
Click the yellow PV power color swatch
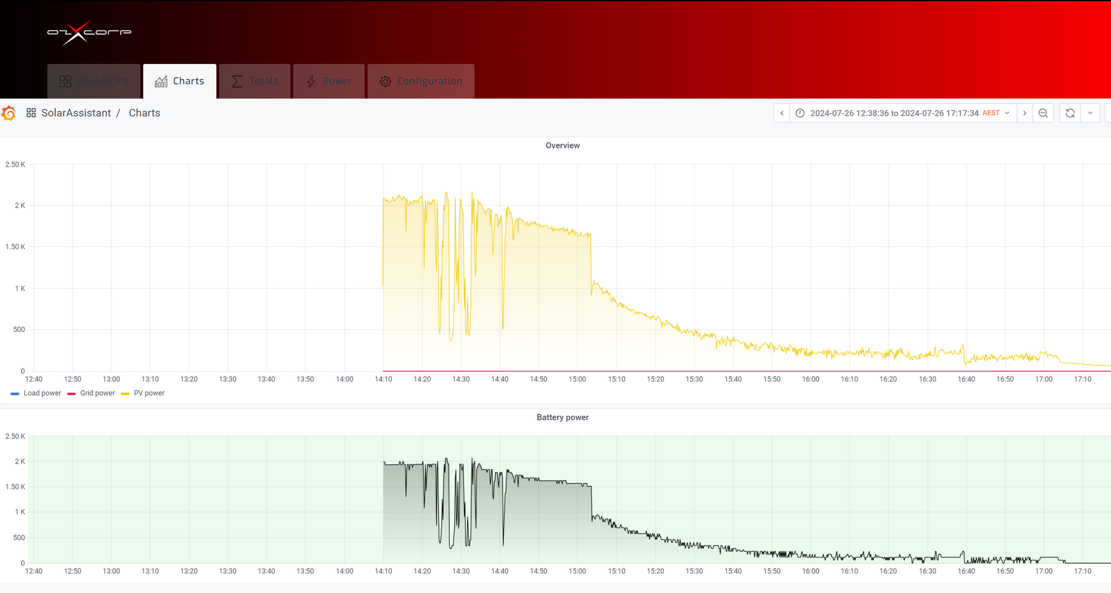[125, 393]
